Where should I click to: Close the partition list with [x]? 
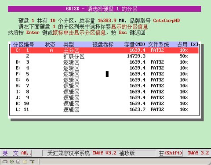pyautogui.click(x=194, y=44)
